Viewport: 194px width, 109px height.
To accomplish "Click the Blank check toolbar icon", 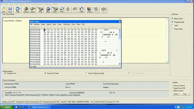I will pyautogui.click(x=48, y=10).
